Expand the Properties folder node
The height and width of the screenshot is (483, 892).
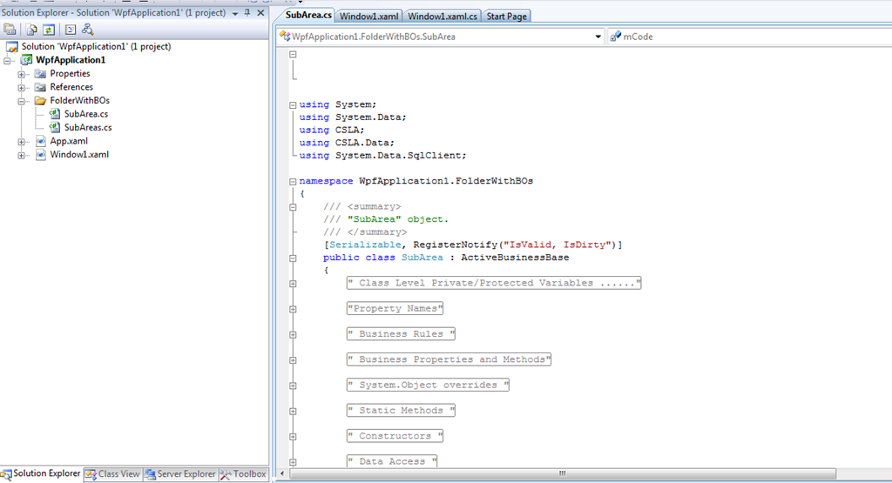point(21,74)
